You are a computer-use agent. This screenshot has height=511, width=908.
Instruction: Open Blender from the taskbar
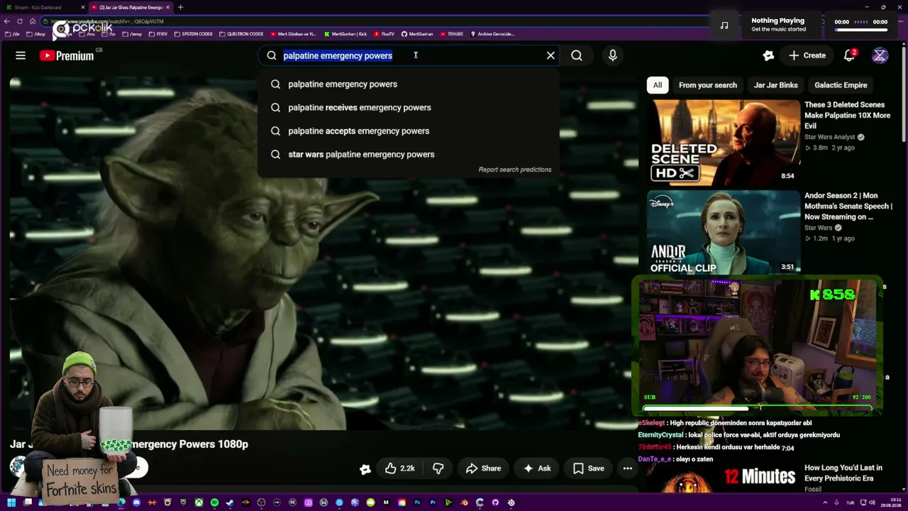(464, 502)
